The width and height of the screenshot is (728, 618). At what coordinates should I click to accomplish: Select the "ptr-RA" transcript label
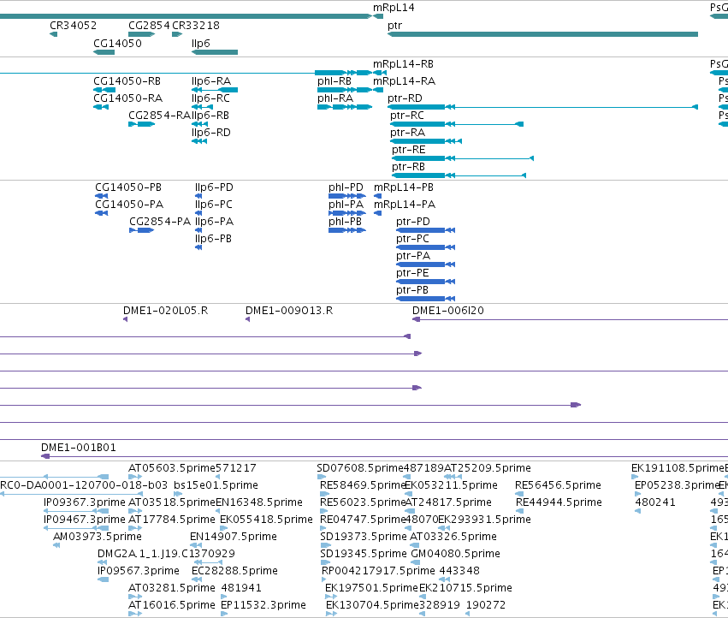(407, 133)
